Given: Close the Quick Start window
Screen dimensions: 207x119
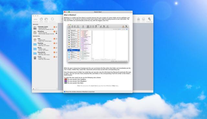Looking at the screenshot, I should [x=65, y=12].
